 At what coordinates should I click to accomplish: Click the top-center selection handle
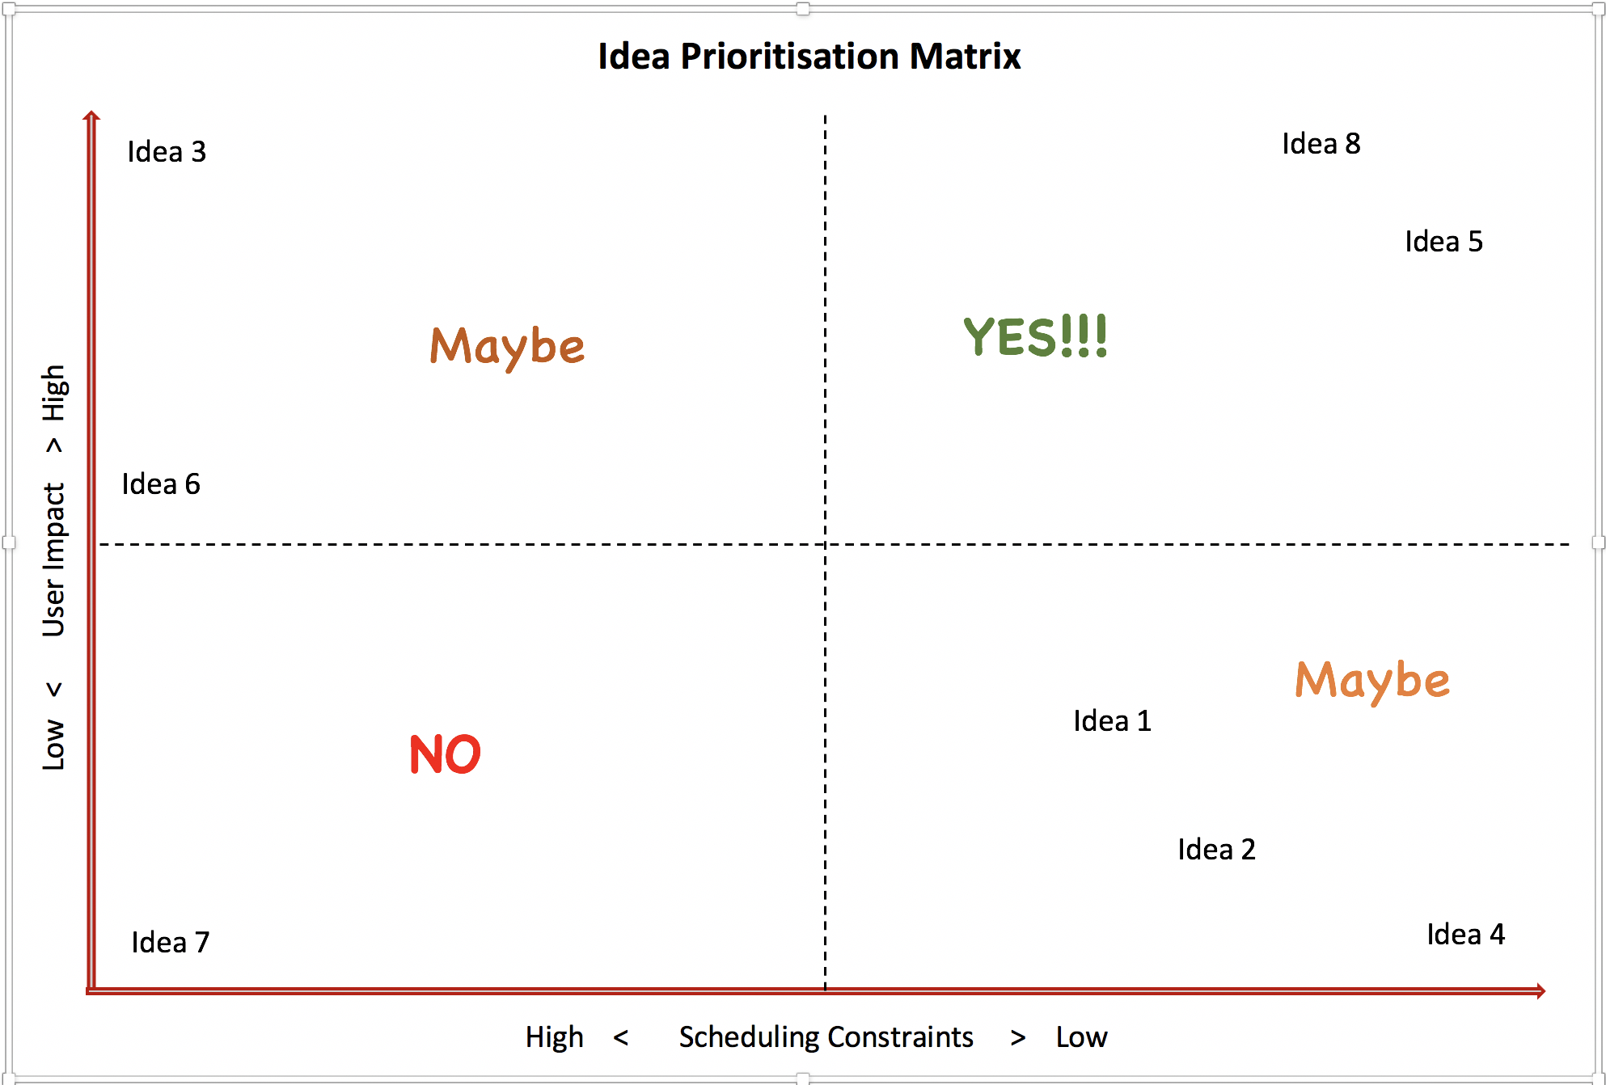[x=803, y=9]
